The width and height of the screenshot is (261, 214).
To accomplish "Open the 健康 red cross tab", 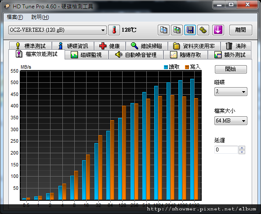I will [110, 46].
